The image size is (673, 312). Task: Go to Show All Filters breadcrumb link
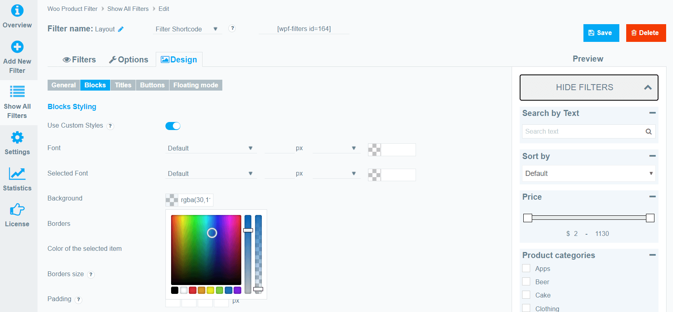[128, 9]
